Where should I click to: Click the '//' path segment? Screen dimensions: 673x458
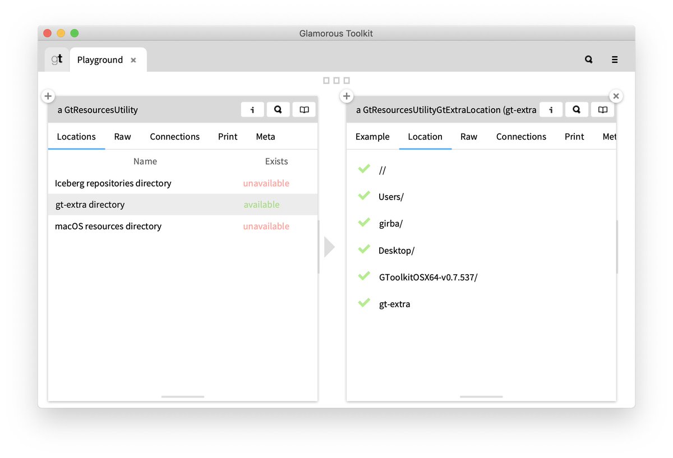[382, 170]
